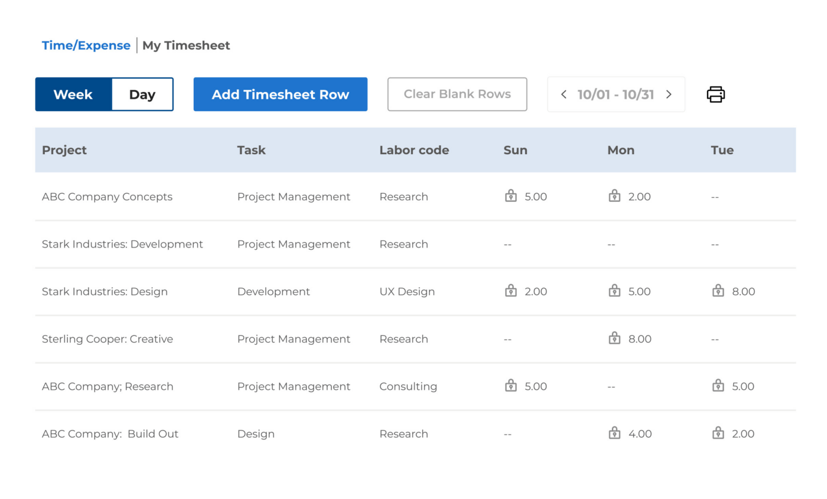The image size is (827, 499).
Task: Click empty Sun cell for ABC Company: Build Out
Action: (507, 433)
